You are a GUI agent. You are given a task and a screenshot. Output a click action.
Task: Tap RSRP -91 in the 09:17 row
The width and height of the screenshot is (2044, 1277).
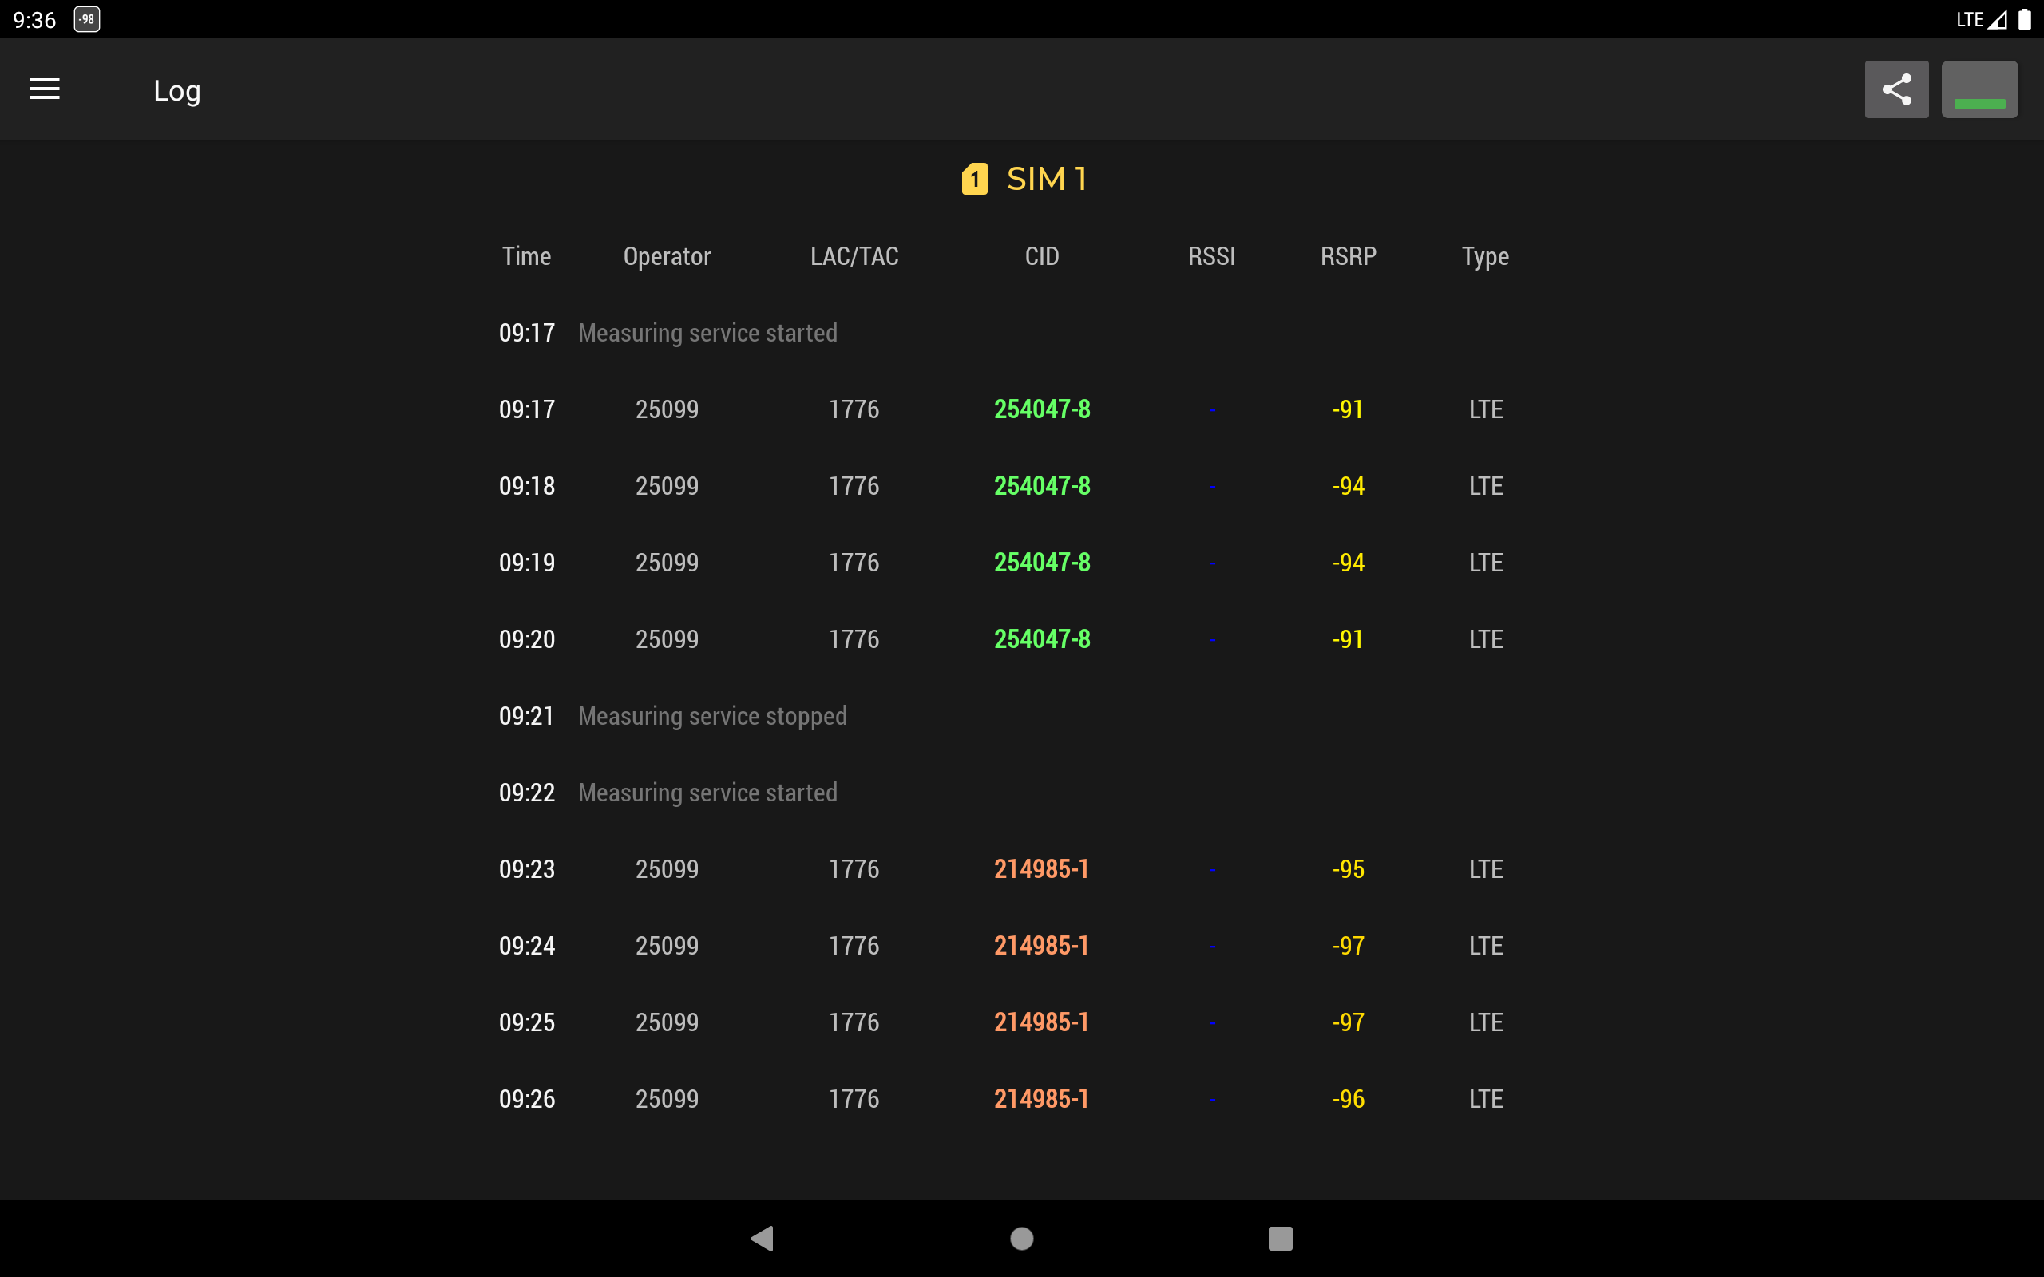(1348, 409)
